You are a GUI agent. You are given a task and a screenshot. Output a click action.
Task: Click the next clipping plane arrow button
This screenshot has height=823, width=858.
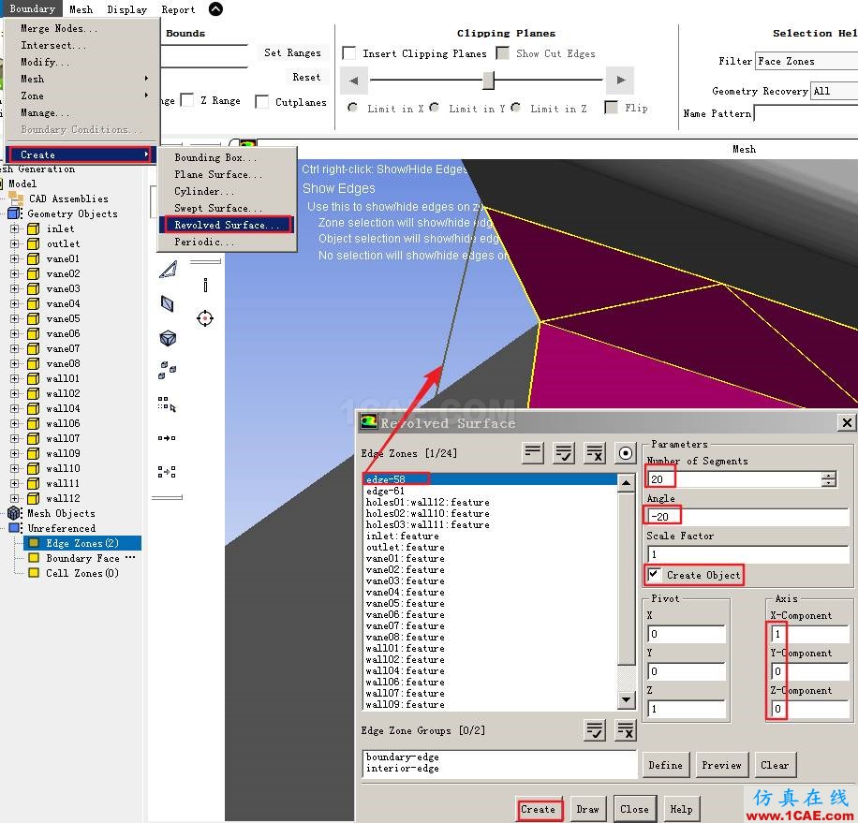[x=620, y=81]
